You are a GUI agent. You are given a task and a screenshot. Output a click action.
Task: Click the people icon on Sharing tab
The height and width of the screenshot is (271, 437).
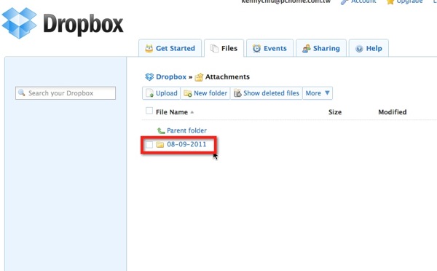click(x=307, y=49)
